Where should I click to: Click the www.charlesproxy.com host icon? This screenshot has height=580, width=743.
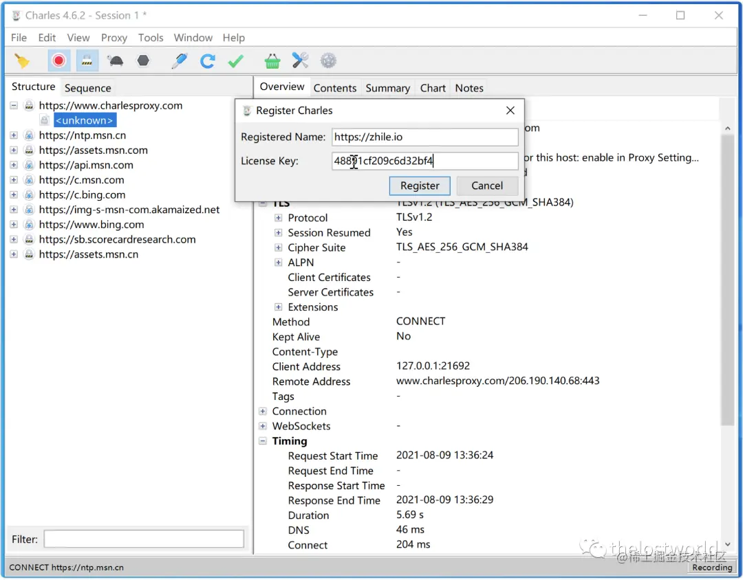coord(29,106)
